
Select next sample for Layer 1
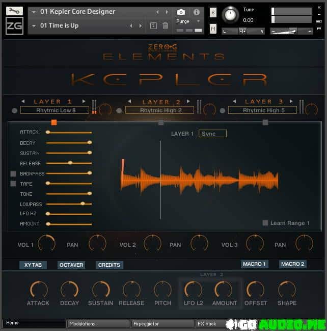(x=84, y=101)
